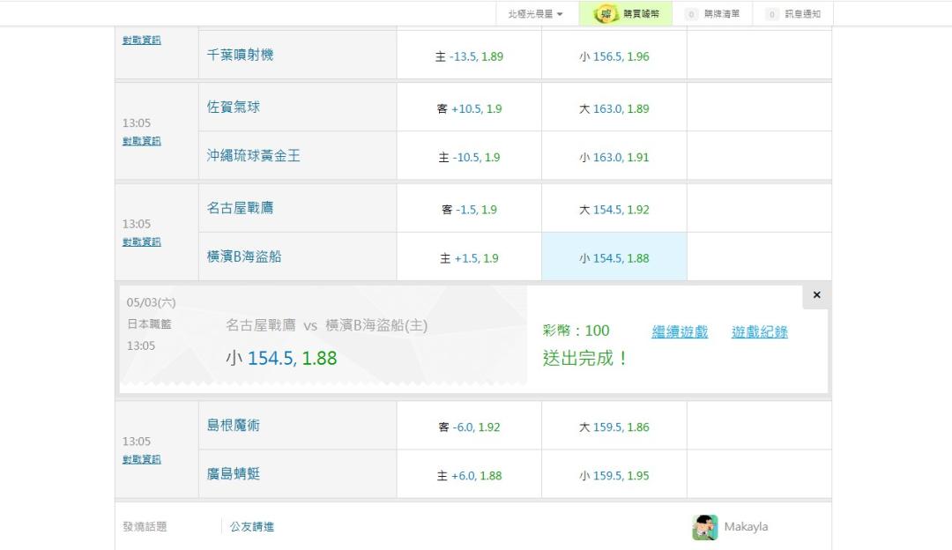Choose 廣島蜻蜓 主 +6.0 odds
This screenshot has height=550, width=952.
(469, 475)
